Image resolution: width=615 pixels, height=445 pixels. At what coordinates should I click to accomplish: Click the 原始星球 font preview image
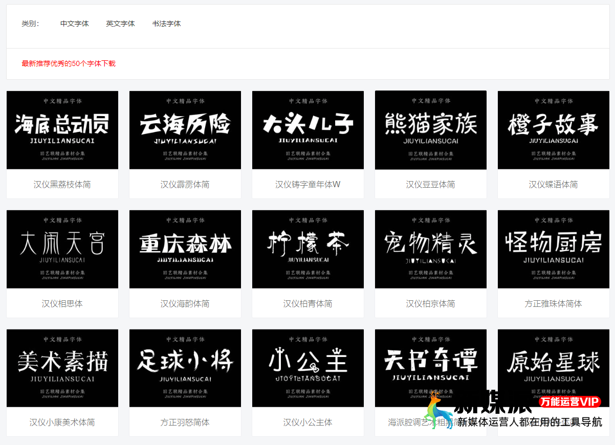click(553, 368)
